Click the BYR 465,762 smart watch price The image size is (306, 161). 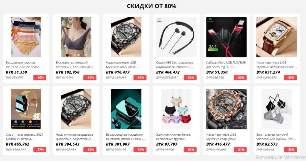tap(17, 144)
